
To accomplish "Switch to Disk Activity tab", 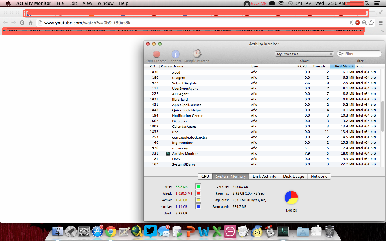I will (264, 176).
